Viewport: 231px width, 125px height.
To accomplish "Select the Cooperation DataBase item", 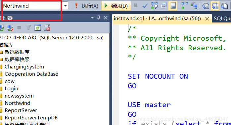I will (x=31, y=74).
